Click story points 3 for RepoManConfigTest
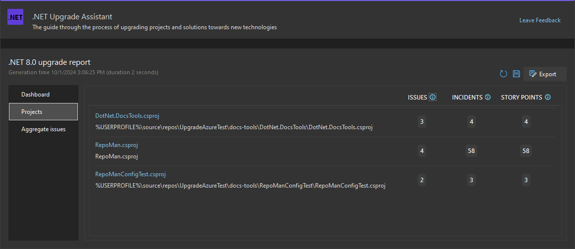575x249 pixels. [526, 180]
